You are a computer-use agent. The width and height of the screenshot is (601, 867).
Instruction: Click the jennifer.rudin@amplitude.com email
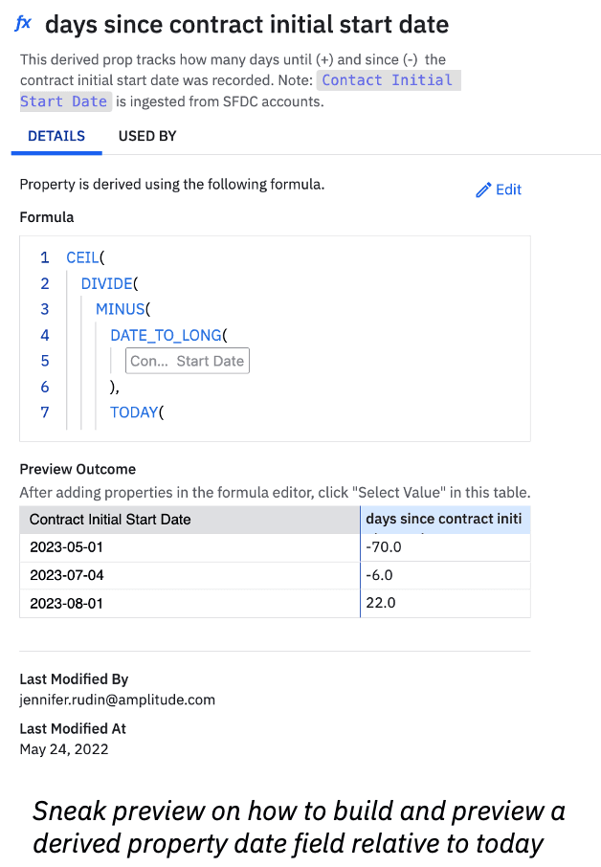click(117, 700)
